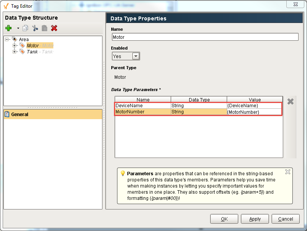Click the gray X remove parameter icon
The height and width of the screenshot is (231, 307).
[x=290, y=102]
